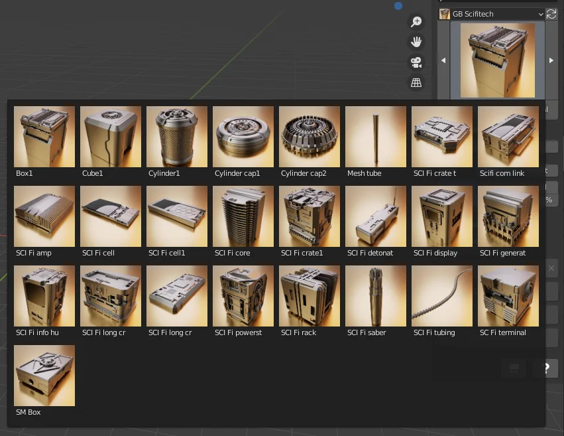This screenshot has width=564, height=436.
Task: Pick the Cylinder cap2 asset
Action: [x=310, y=137]
